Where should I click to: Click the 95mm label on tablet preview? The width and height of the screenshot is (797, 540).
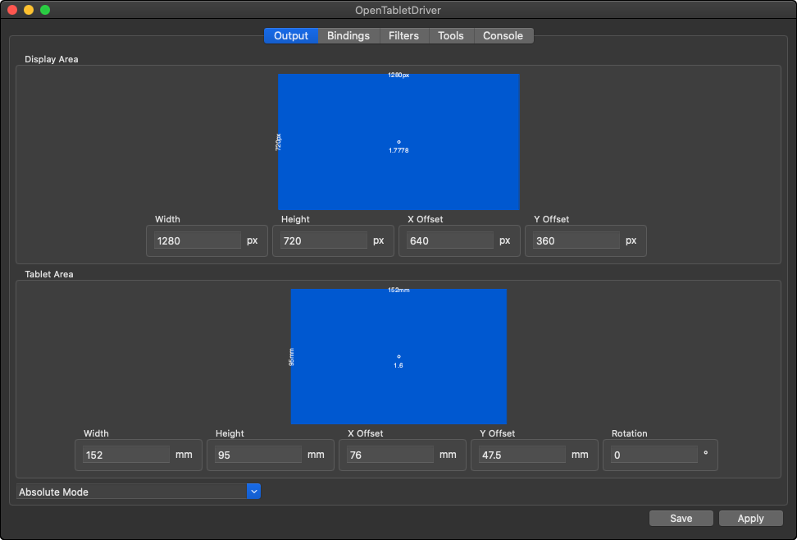click(x=291, y=357)
